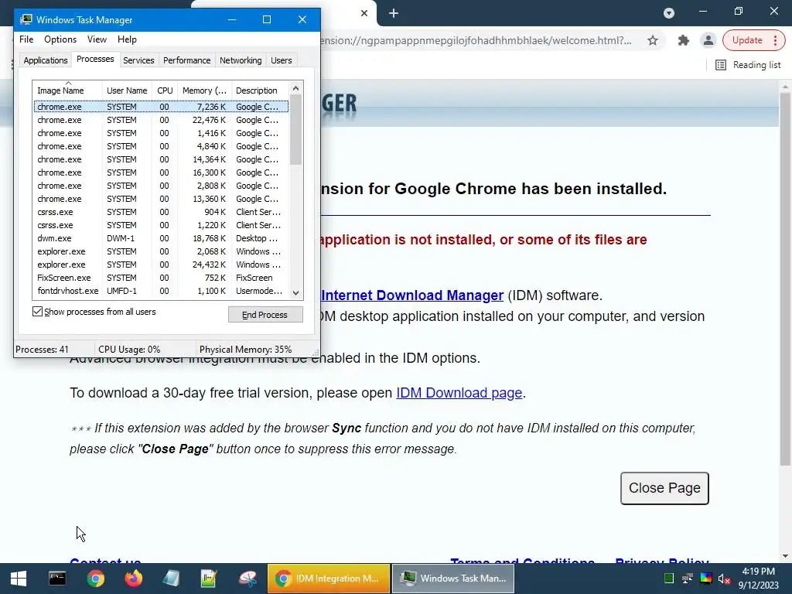Viewport: 792px width, 594px height.
Task: Sort processes by User Name column
Action: 127,90
